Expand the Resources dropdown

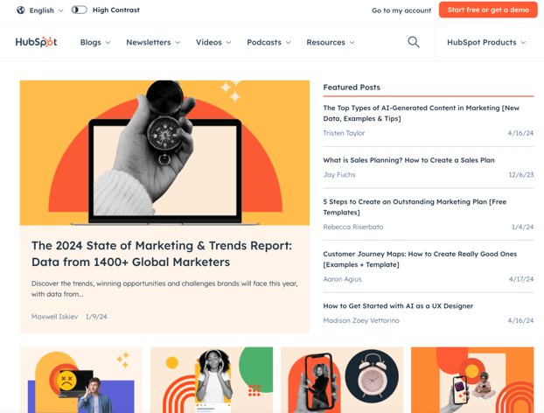(331, 42)
